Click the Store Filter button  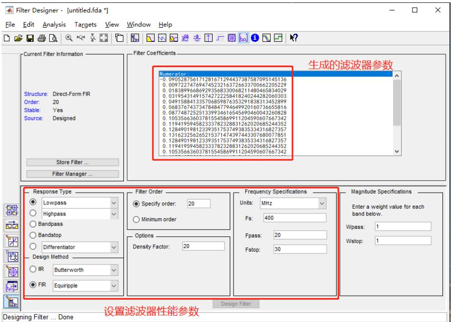point(72,162)
